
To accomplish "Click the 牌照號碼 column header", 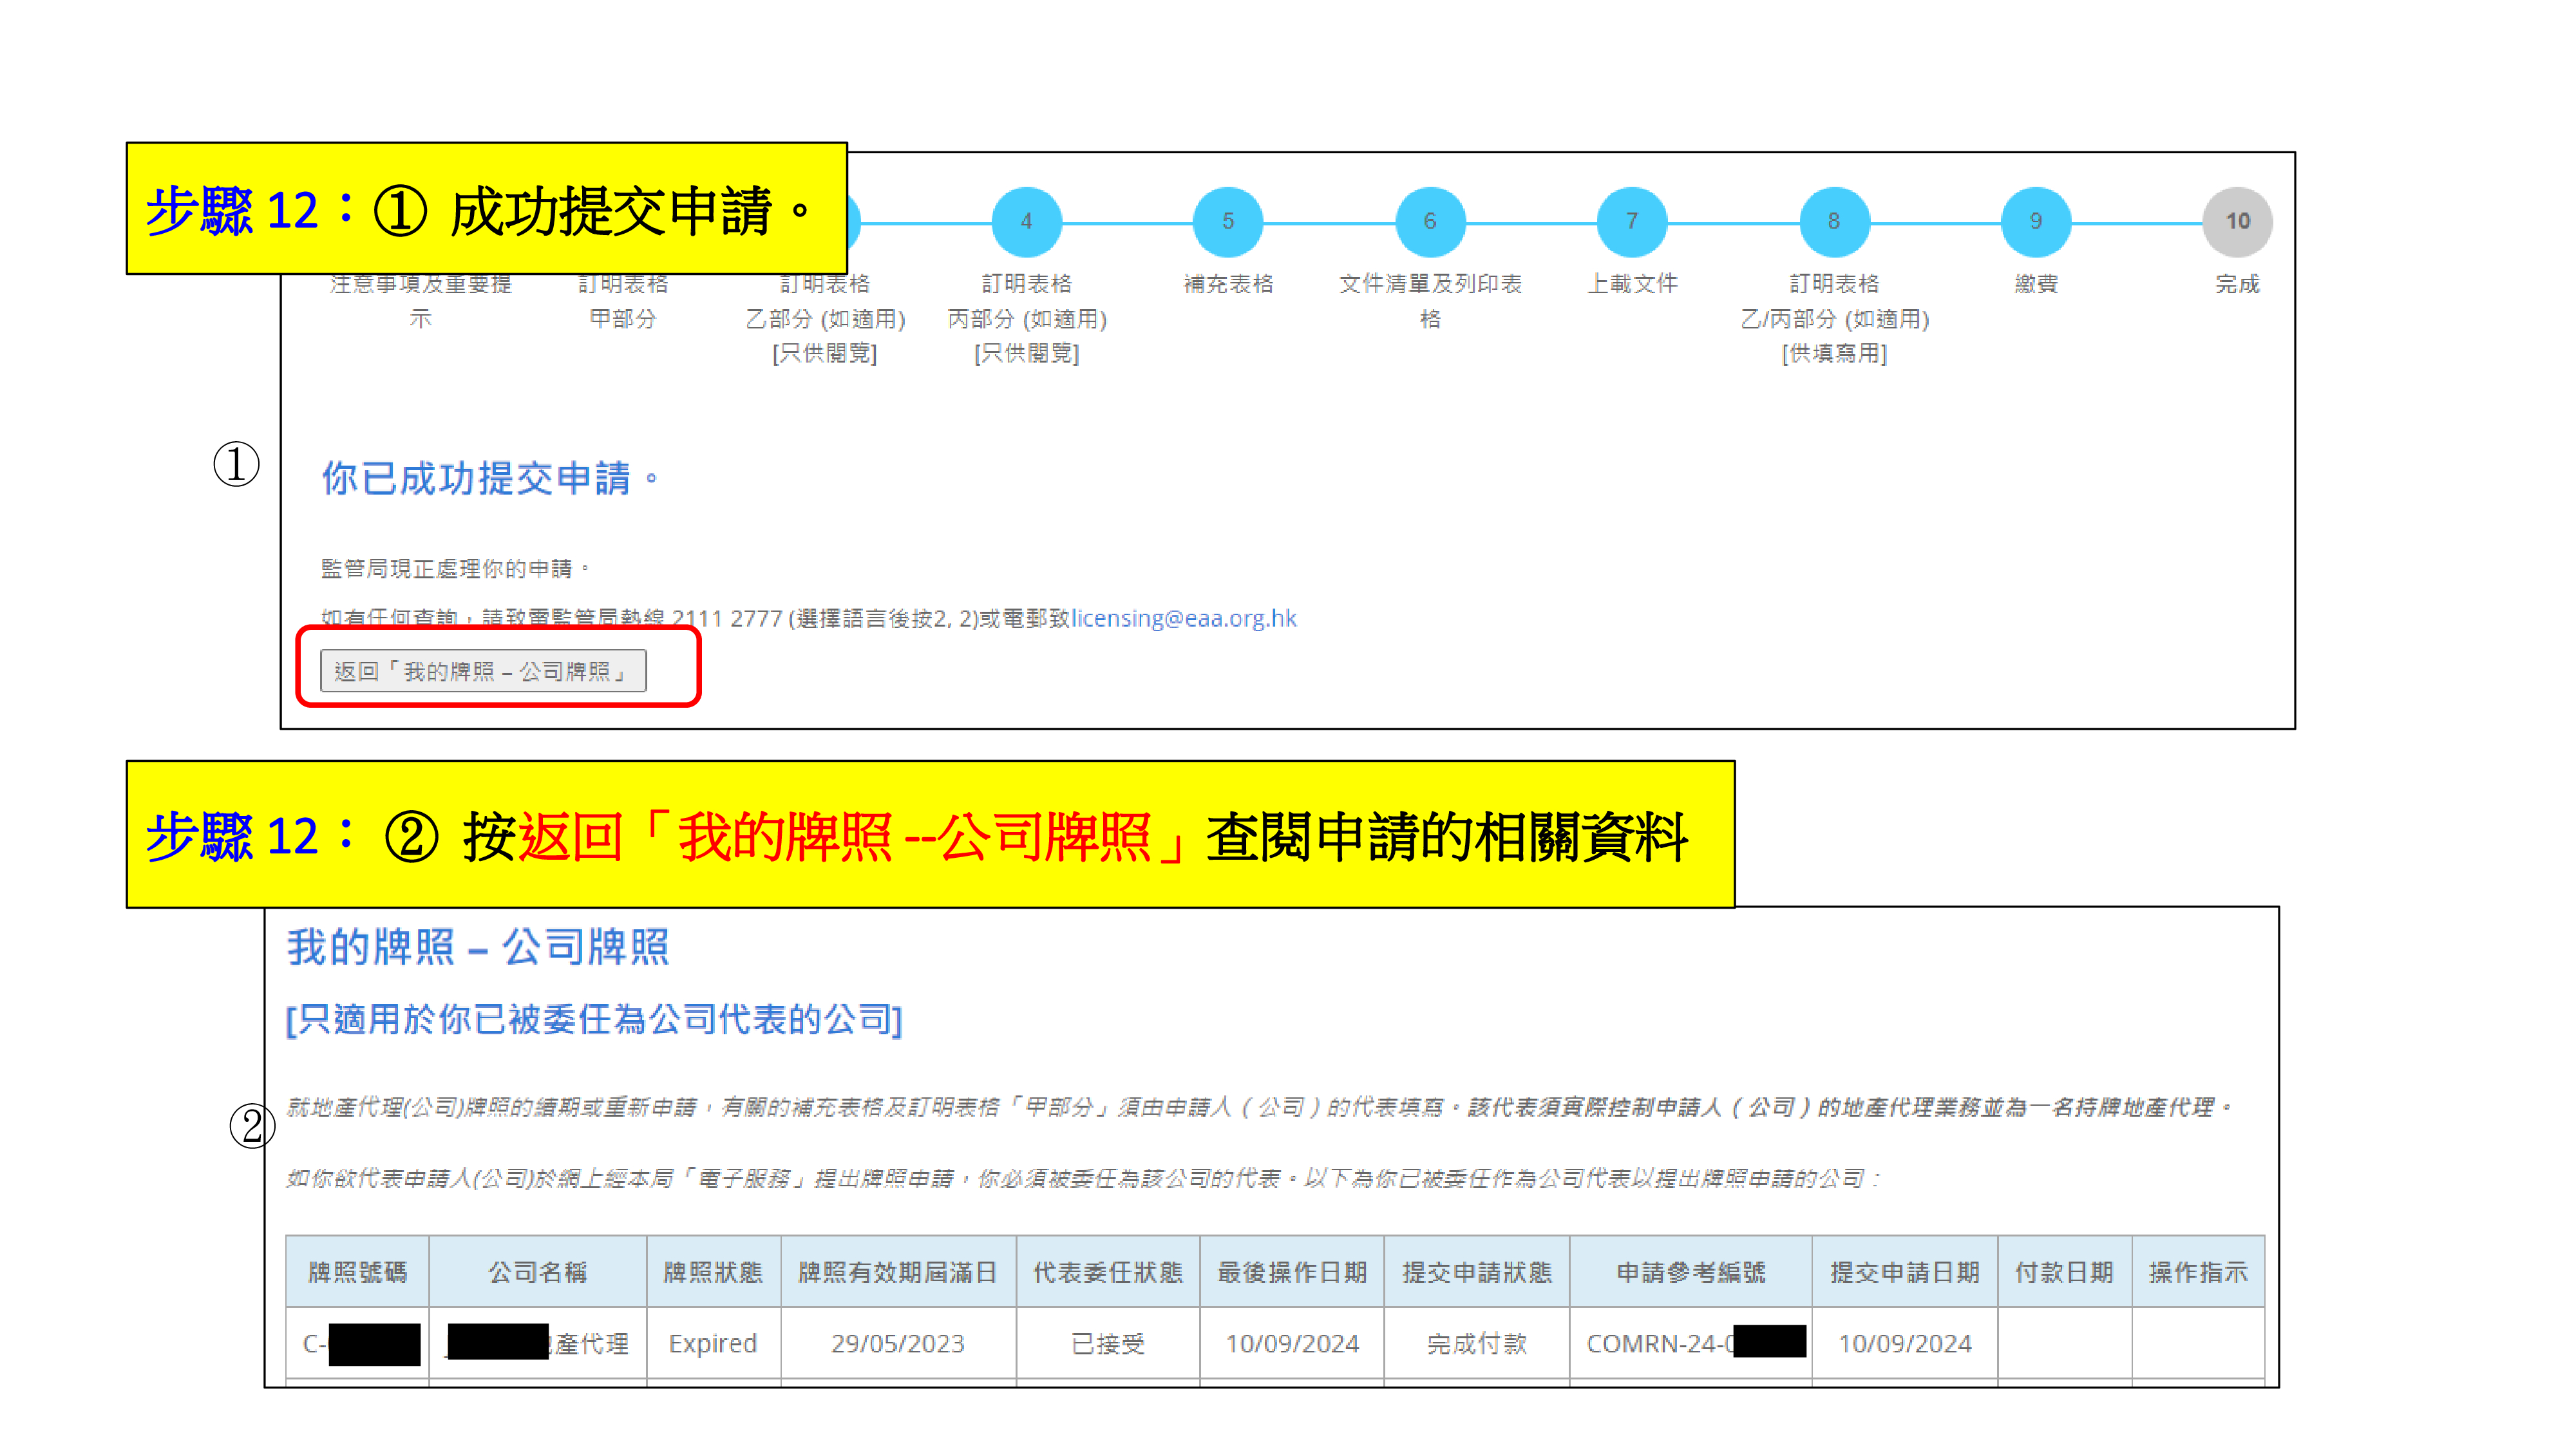I will coord(357,1272).
